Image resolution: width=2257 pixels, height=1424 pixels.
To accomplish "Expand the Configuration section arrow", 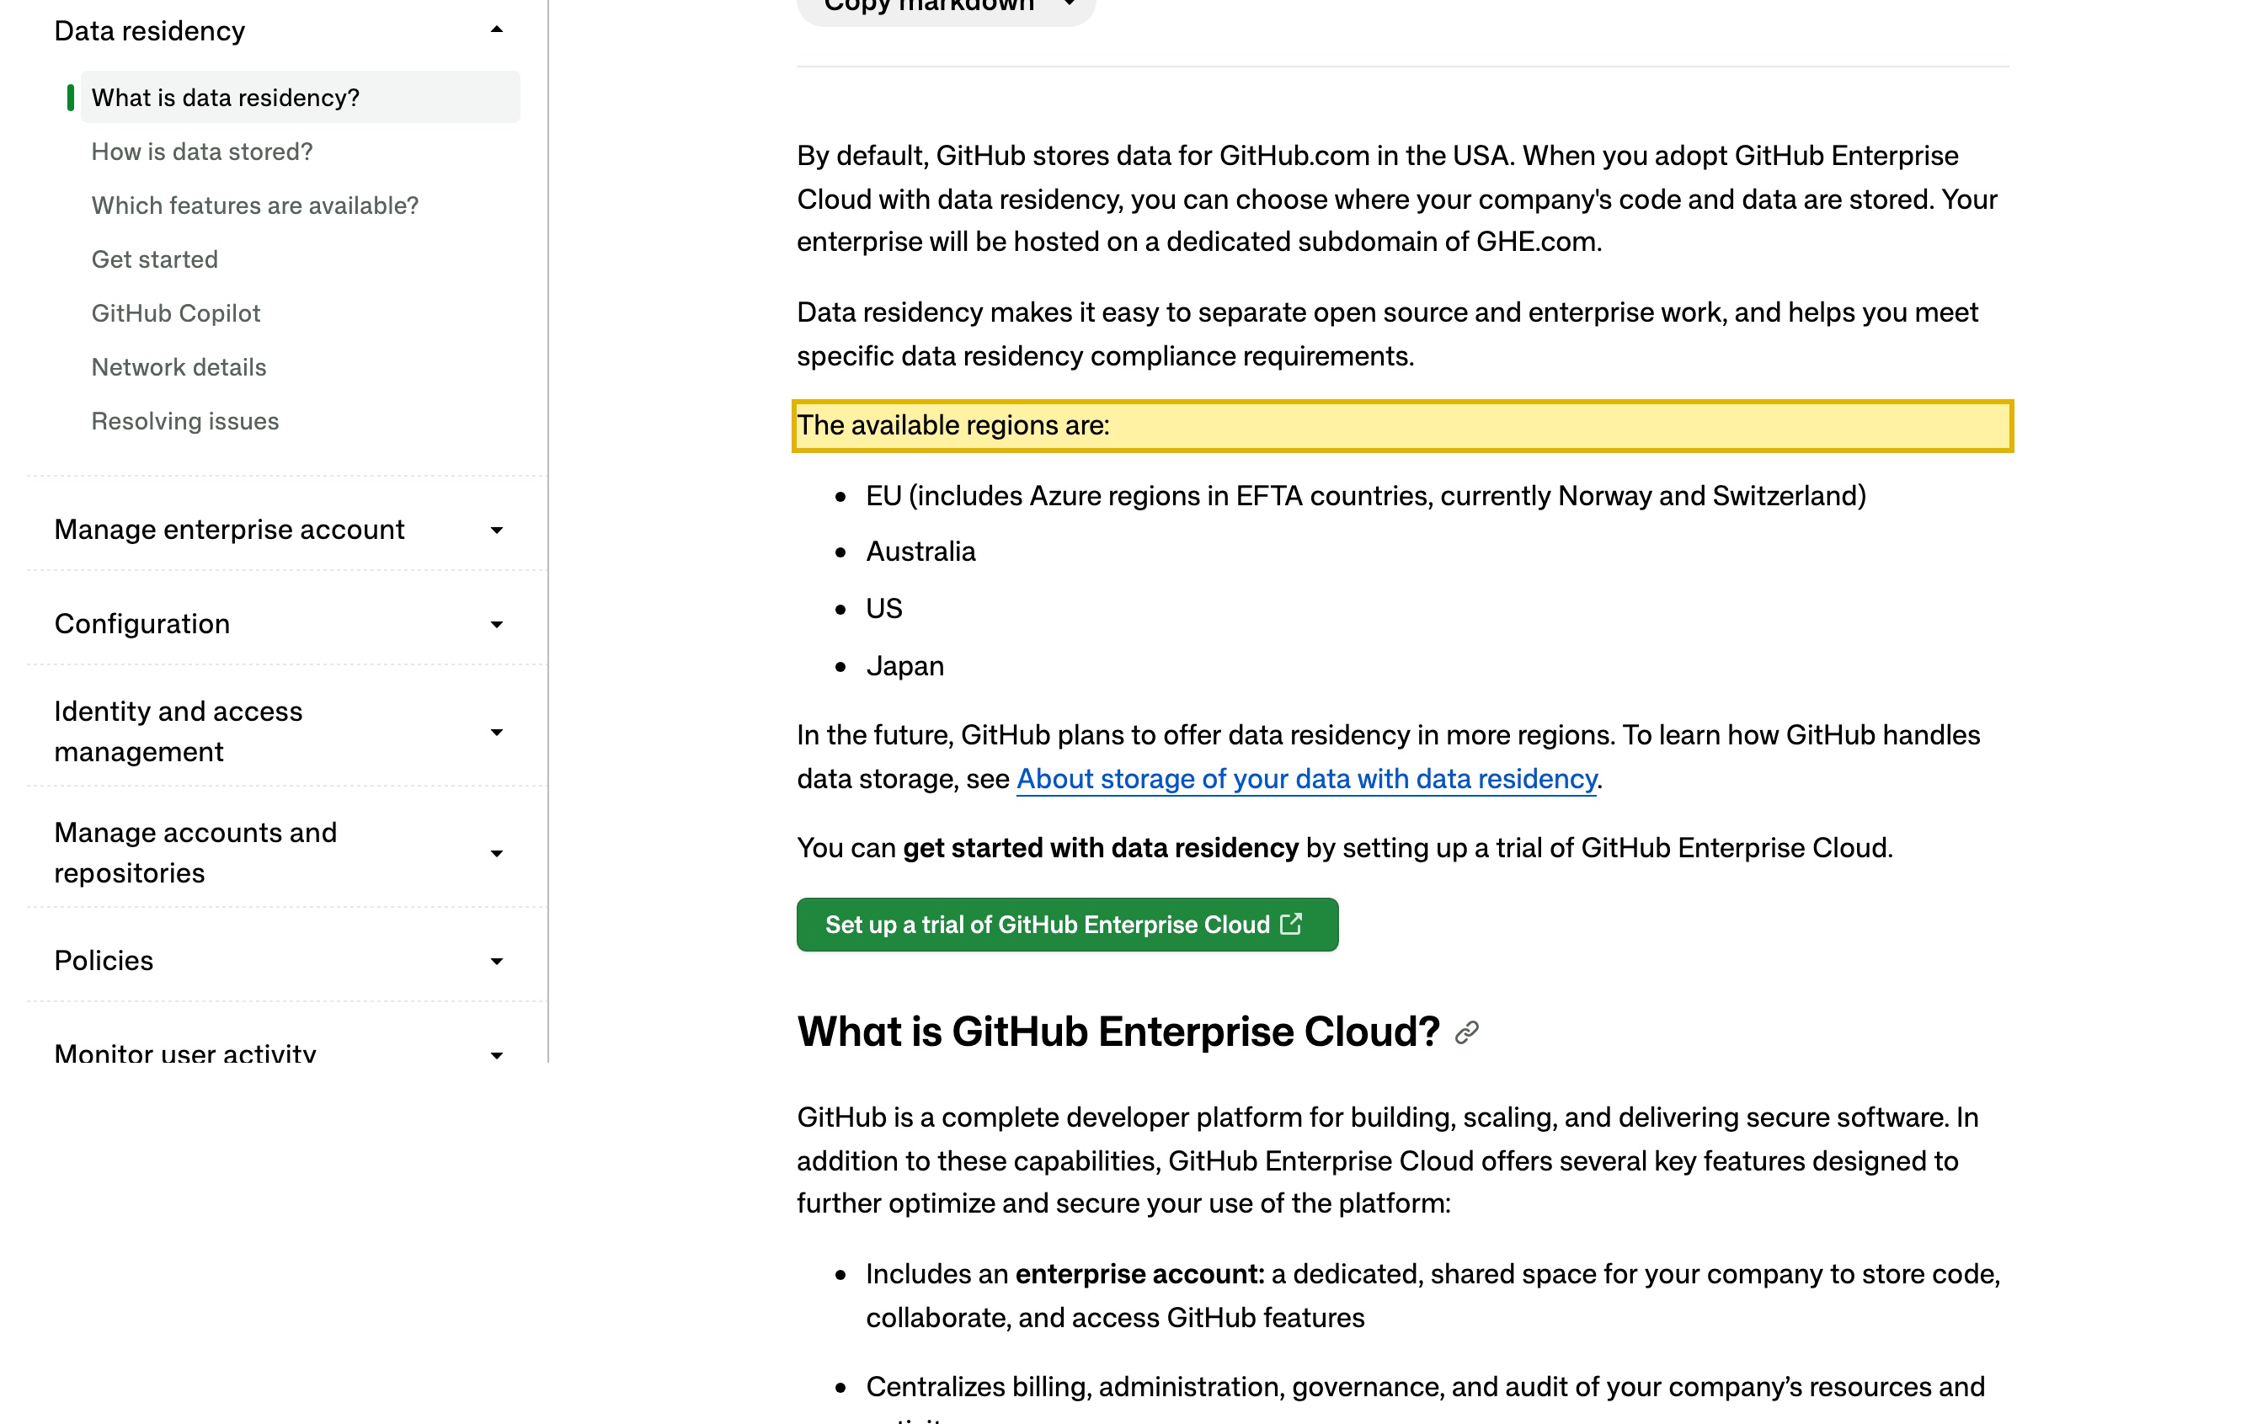I will 497,624.
